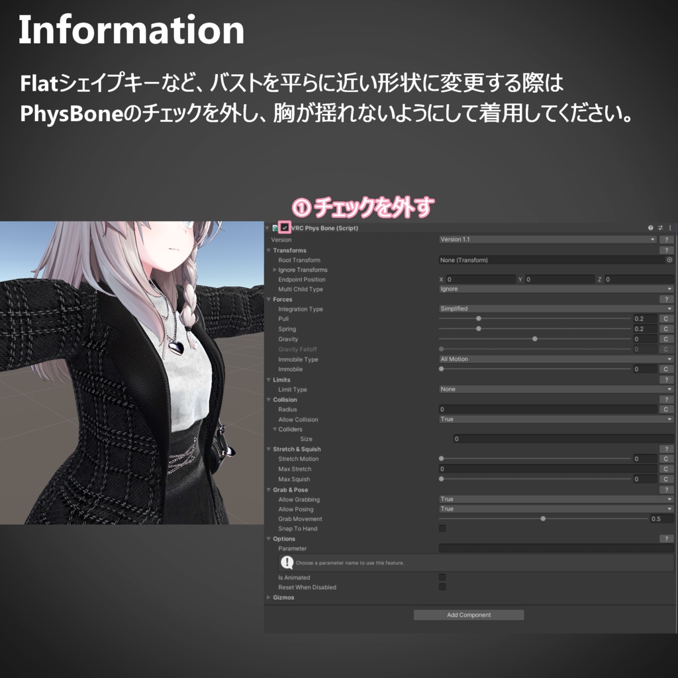Expand the Ignore Transforms list
Screen dimensions: 678x678
pyautogui.click(x=275, y=270)
